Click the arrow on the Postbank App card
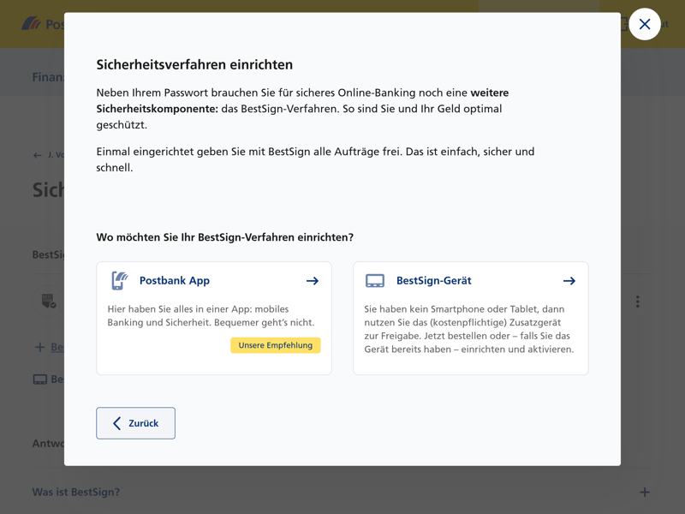The image size is (685, 514). click(x=313, y=281)
